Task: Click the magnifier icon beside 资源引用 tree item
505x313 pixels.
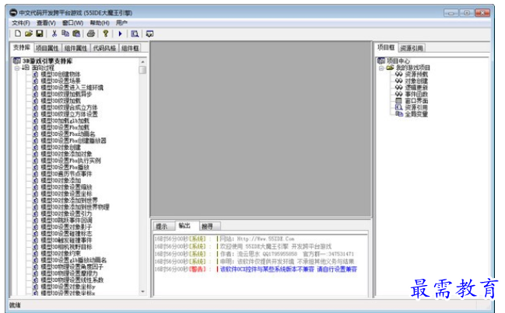Action: click(x=398, y=107)
